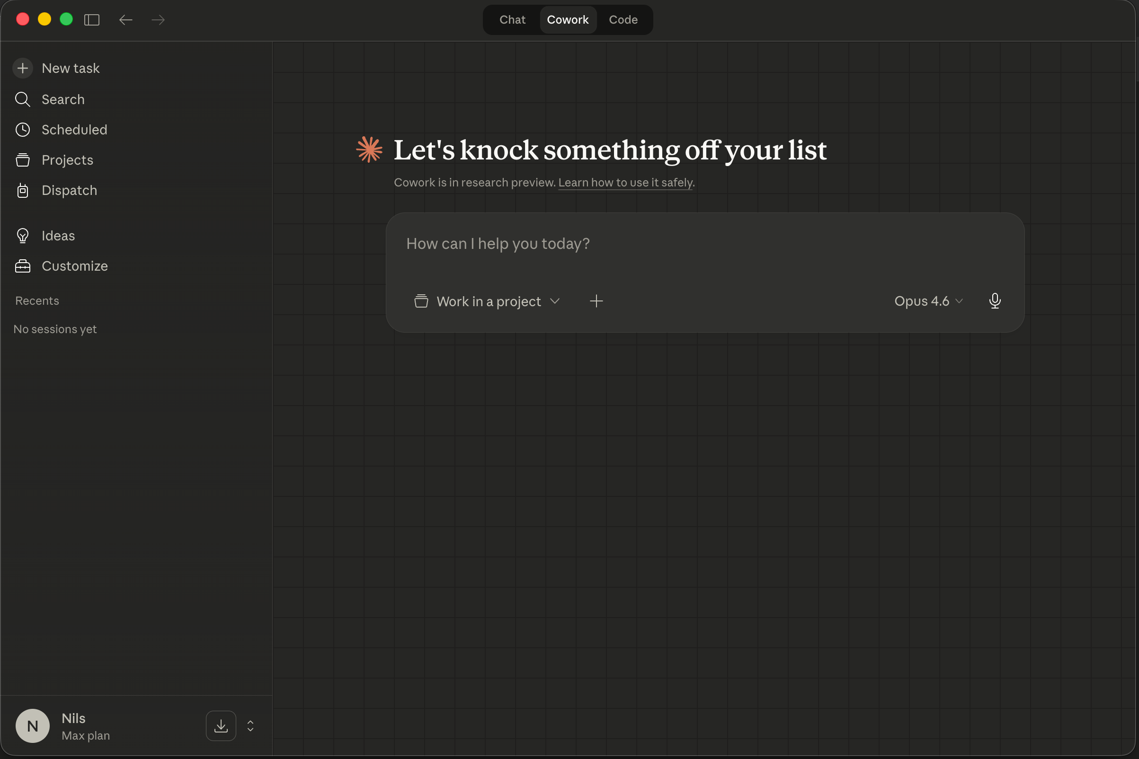
Task: Click the New task plus icon
Action: (23, 68)
